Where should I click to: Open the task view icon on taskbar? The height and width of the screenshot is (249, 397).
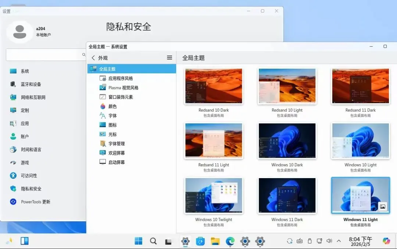pyautogui.click(x=168, y=242)
